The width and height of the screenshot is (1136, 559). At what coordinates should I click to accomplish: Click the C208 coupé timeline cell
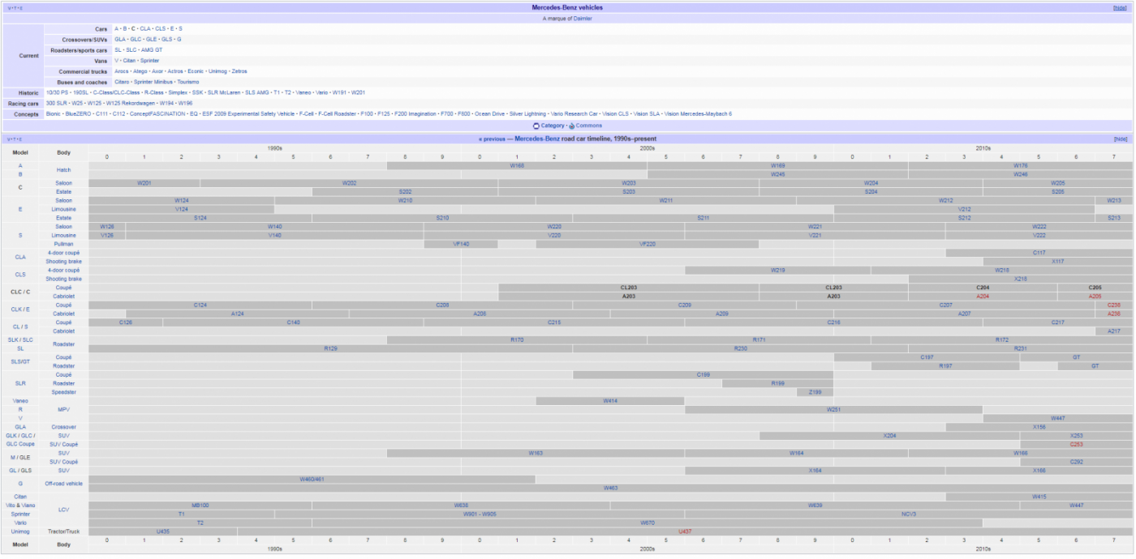click(x=442, y=305)
